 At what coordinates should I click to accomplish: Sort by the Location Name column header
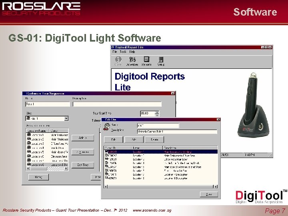(x=38, y=131)
